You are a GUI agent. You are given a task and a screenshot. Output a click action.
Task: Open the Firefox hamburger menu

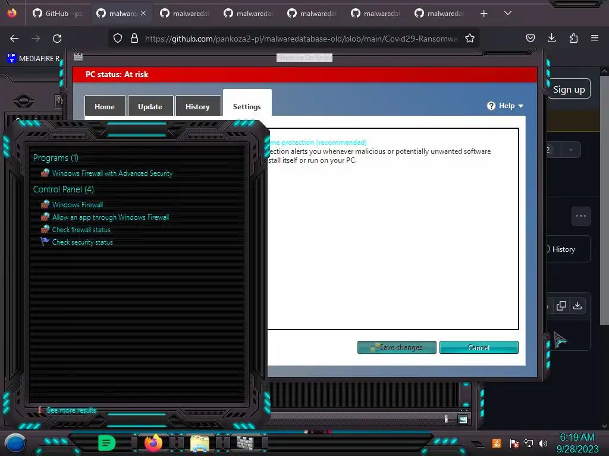point(594,38)
